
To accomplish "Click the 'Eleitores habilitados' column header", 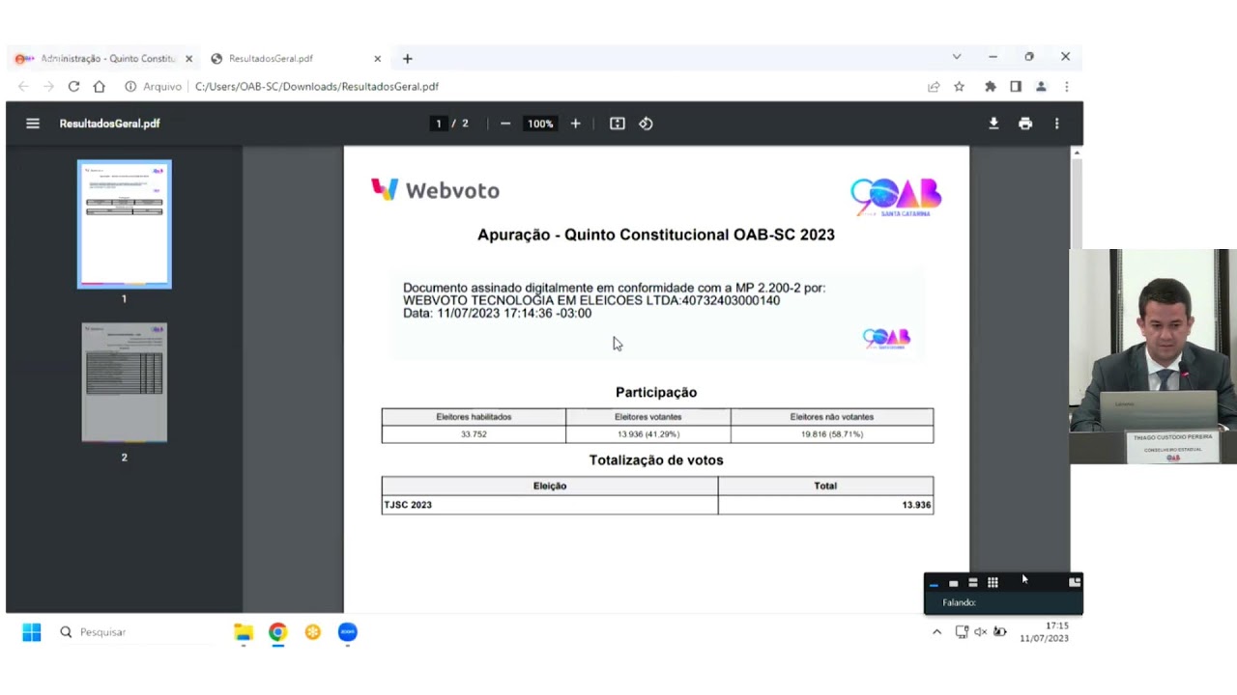I will [x=474, y=417].
